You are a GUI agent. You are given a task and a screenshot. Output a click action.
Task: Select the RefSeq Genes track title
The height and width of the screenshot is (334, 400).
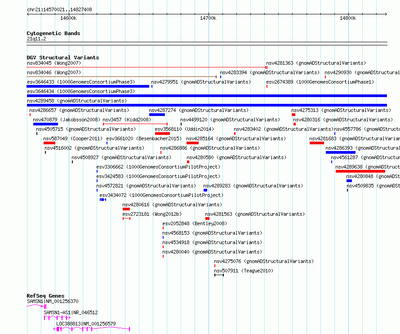(x=46, y=296)
